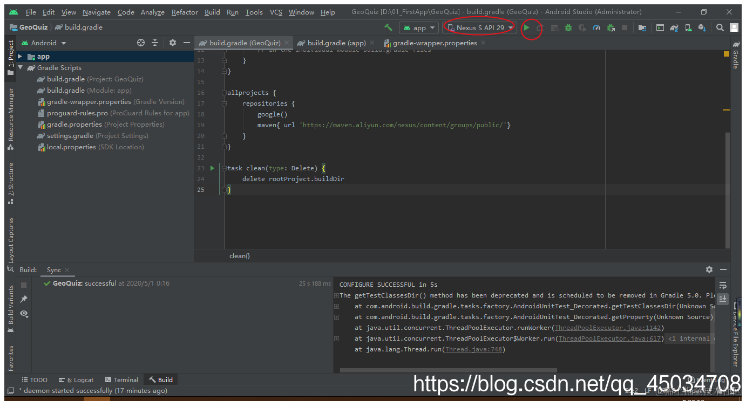Open Project Structure dialog icon
The image size is (746, 401).
coord(642,27)
